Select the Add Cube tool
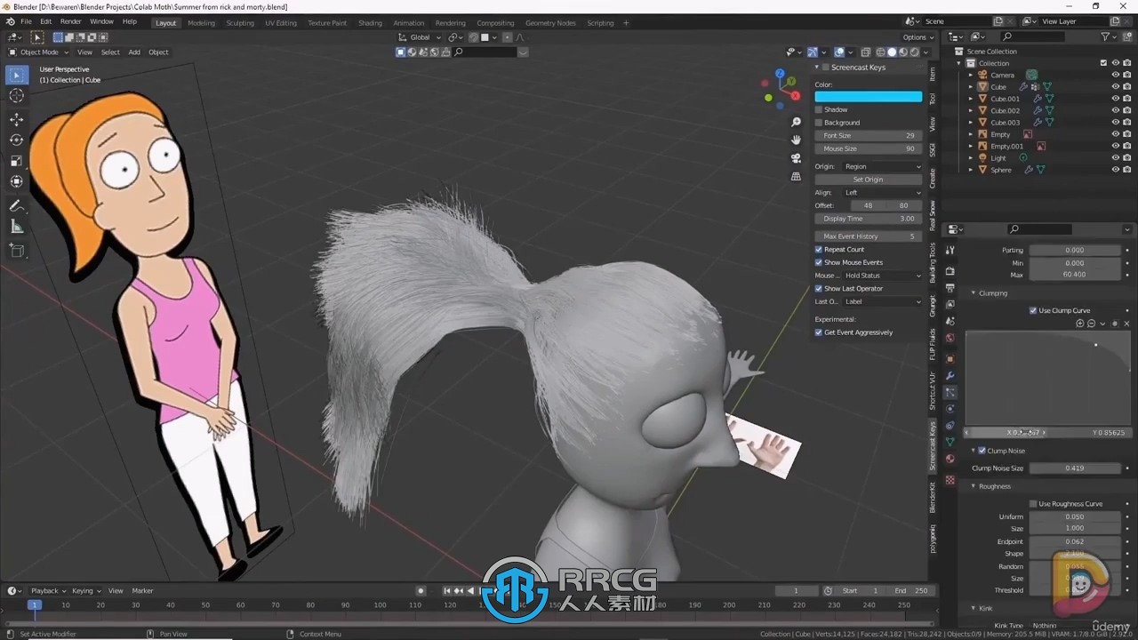The height and width of the screenshot is (640, 1138). coord(17,251)
